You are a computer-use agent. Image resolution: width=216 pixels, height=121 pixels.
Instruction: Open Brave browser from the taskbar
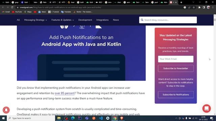pyautogui.click(x=122, y=118)
